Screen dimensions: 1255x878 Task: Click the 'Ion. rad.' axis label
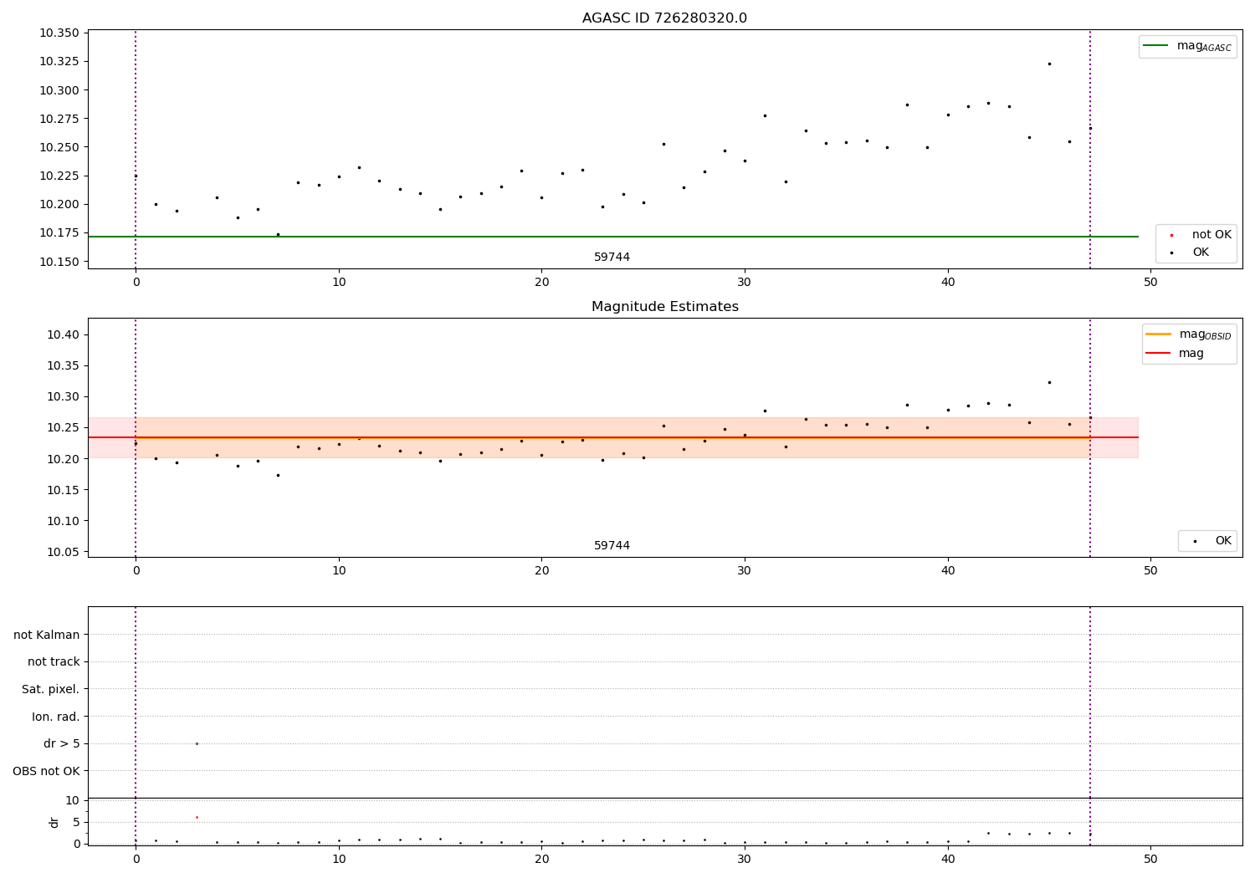55,717
